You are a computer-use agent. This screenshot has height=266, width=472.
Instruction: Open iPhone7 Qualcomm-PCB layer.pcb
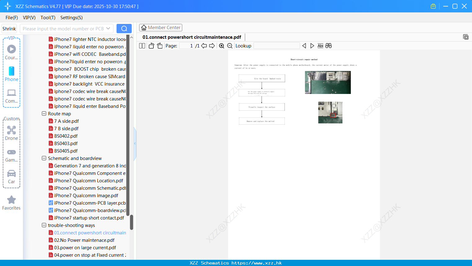87,203
